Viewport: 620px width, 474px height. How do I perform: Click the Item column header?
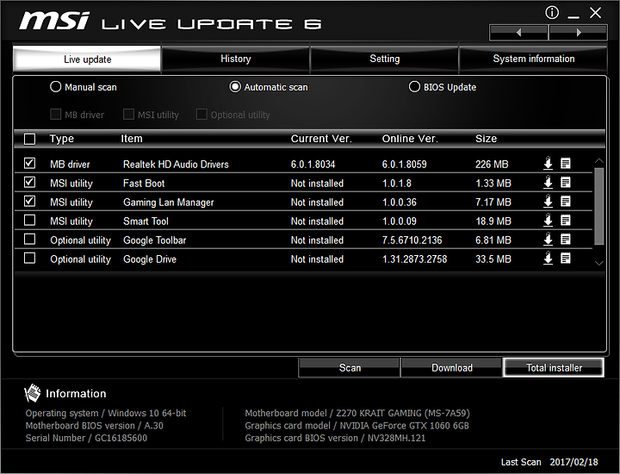point(132,139)
